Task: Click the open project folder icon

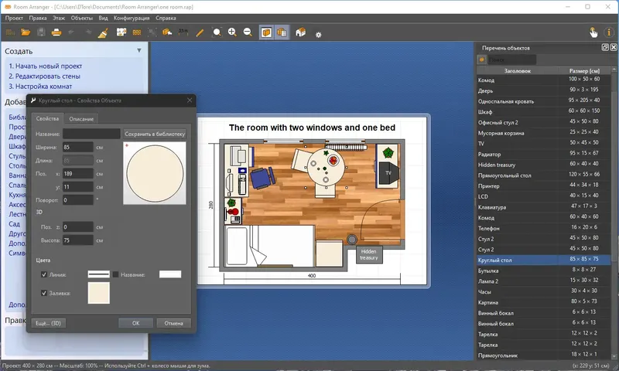Action: [26, 32]
